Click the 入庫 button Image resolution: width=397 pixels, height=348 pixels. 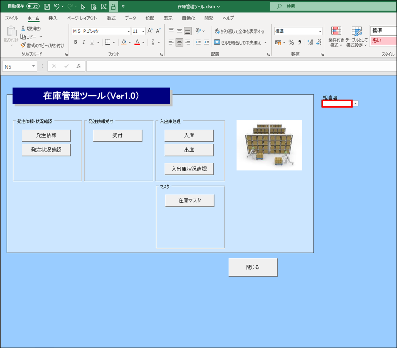click(189, 135)
